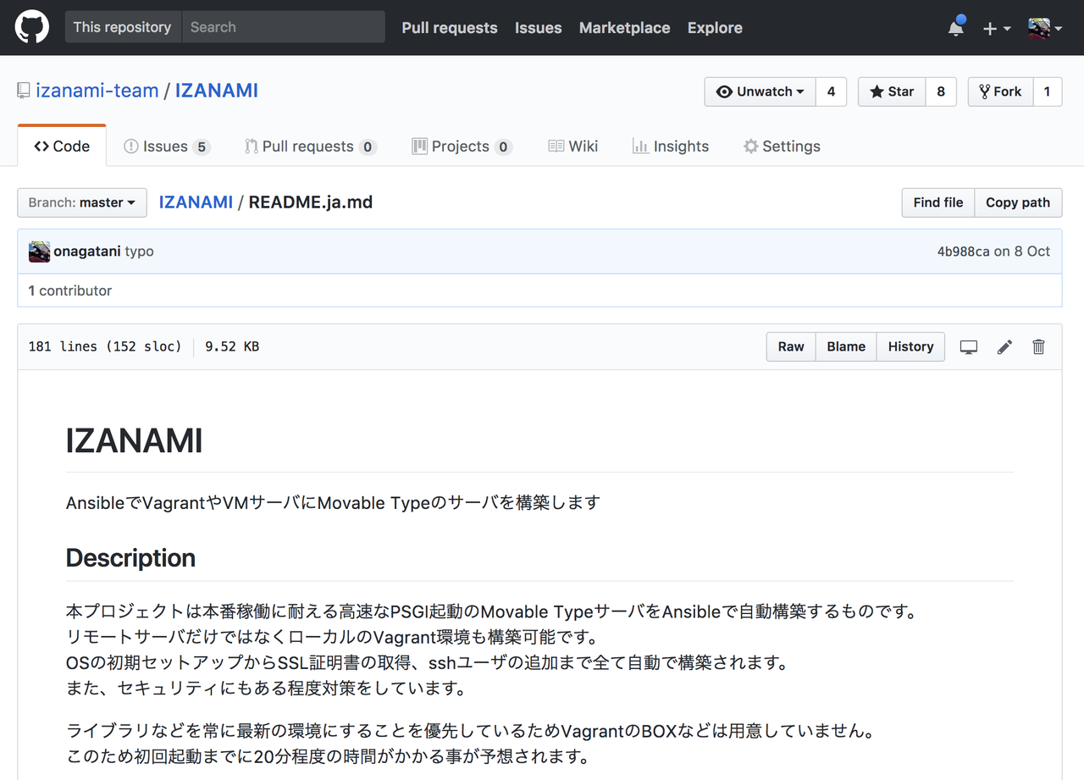This screenshot has width=1084, height=780.
Task: Switch to the Insights tab
Action: (671, 147)
